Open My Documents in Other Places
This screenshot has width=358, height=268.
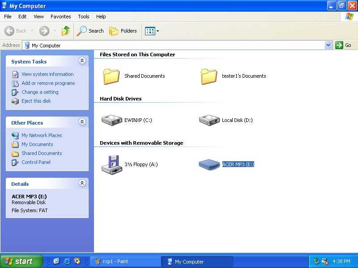point(37,144)
